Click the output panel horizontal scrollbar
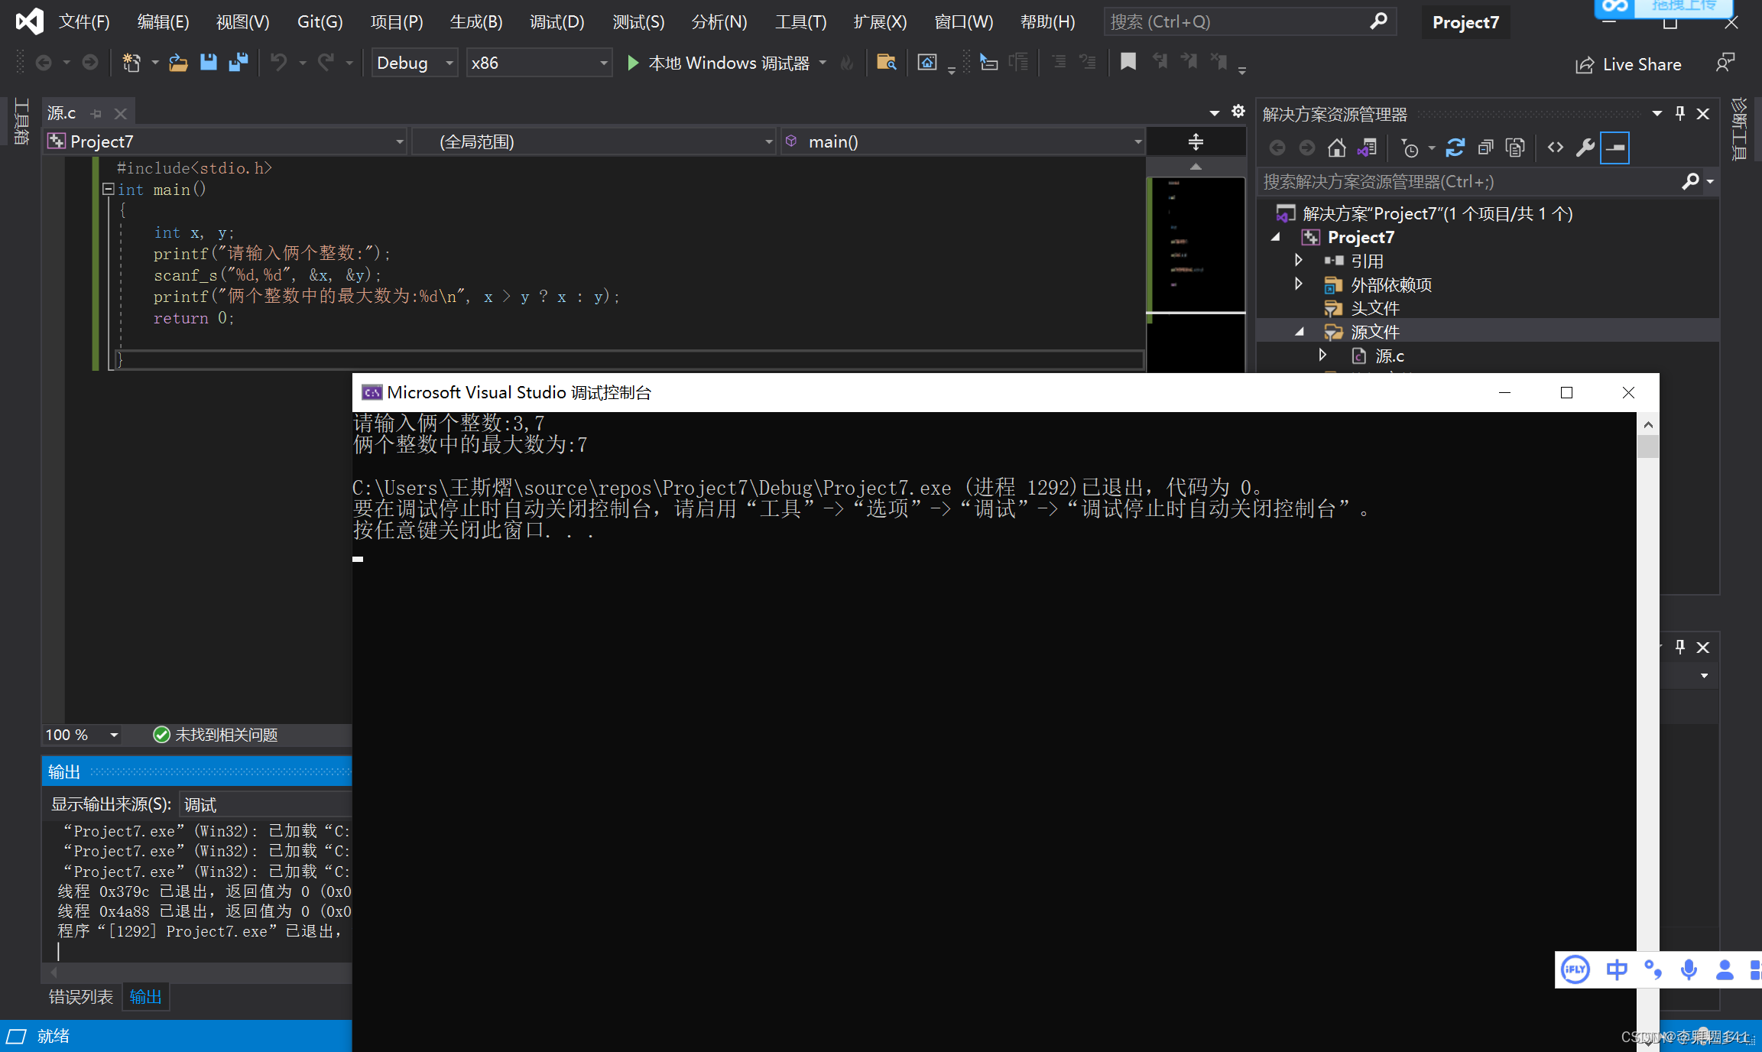This screenshot has width=1762, height=1052. (x=199, y=972)
